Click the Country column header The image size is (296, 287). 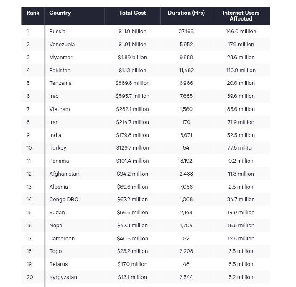tap(60, 13)
